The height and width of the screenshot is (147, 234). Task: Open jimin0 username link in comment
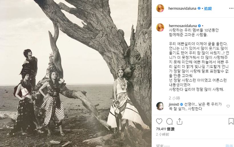(174, 104)
